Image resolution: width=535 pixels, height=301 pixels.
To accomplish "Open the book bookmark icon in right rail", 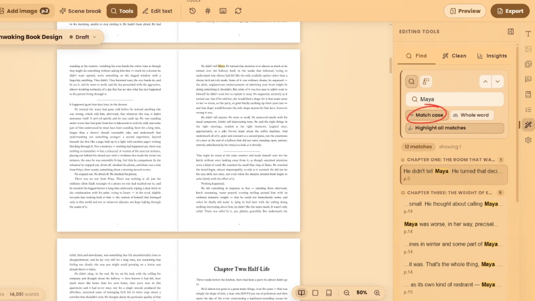I will pyautogui.click(x=528, y=95).
